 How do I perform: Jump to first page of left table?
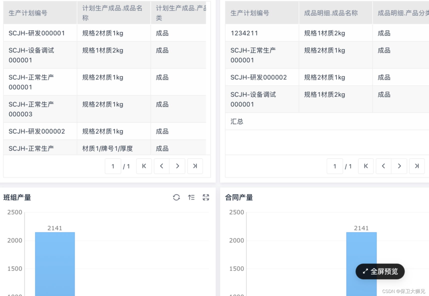[144, 166]
